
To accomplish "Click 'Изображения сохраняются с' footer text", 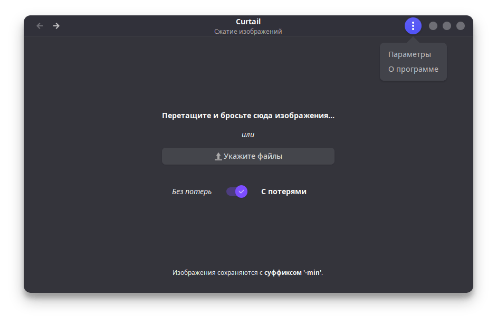I will 218,273.
